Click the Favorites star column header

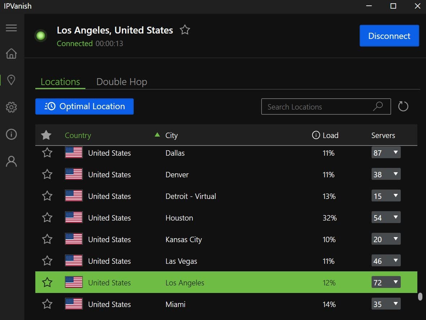tap(46, 135)
